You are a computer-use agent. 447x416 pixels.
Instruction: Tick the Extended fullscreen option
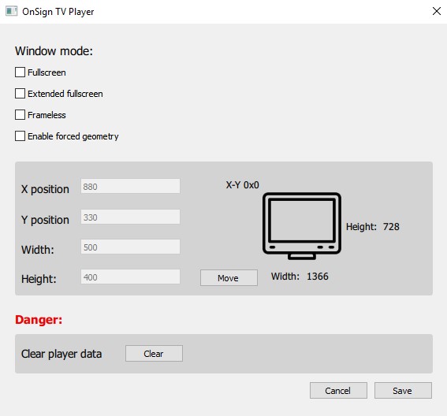tap(20, 94)
